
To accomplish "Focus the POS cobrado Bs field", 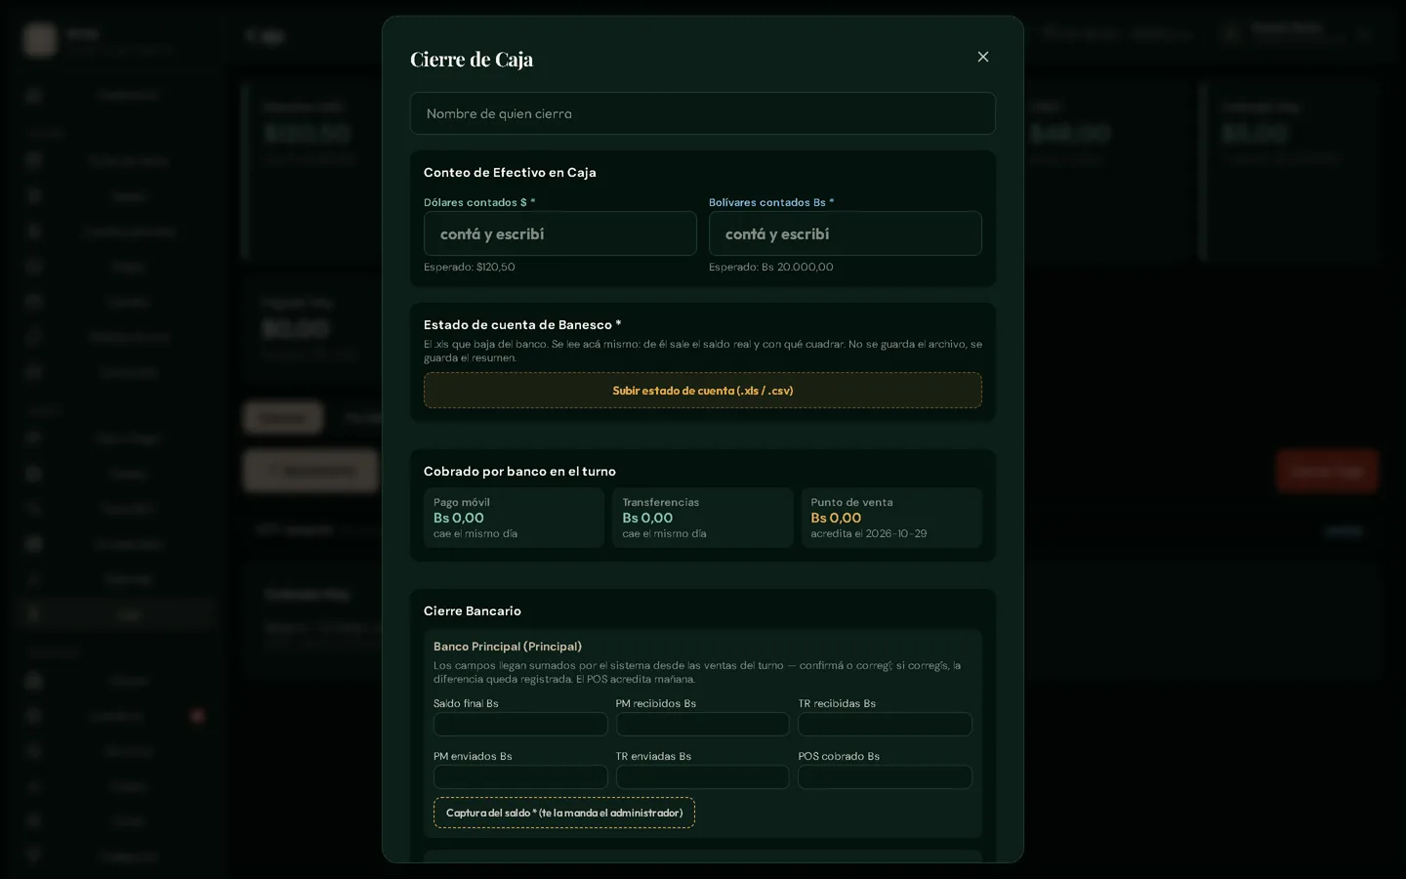I will tap(885, 776).
